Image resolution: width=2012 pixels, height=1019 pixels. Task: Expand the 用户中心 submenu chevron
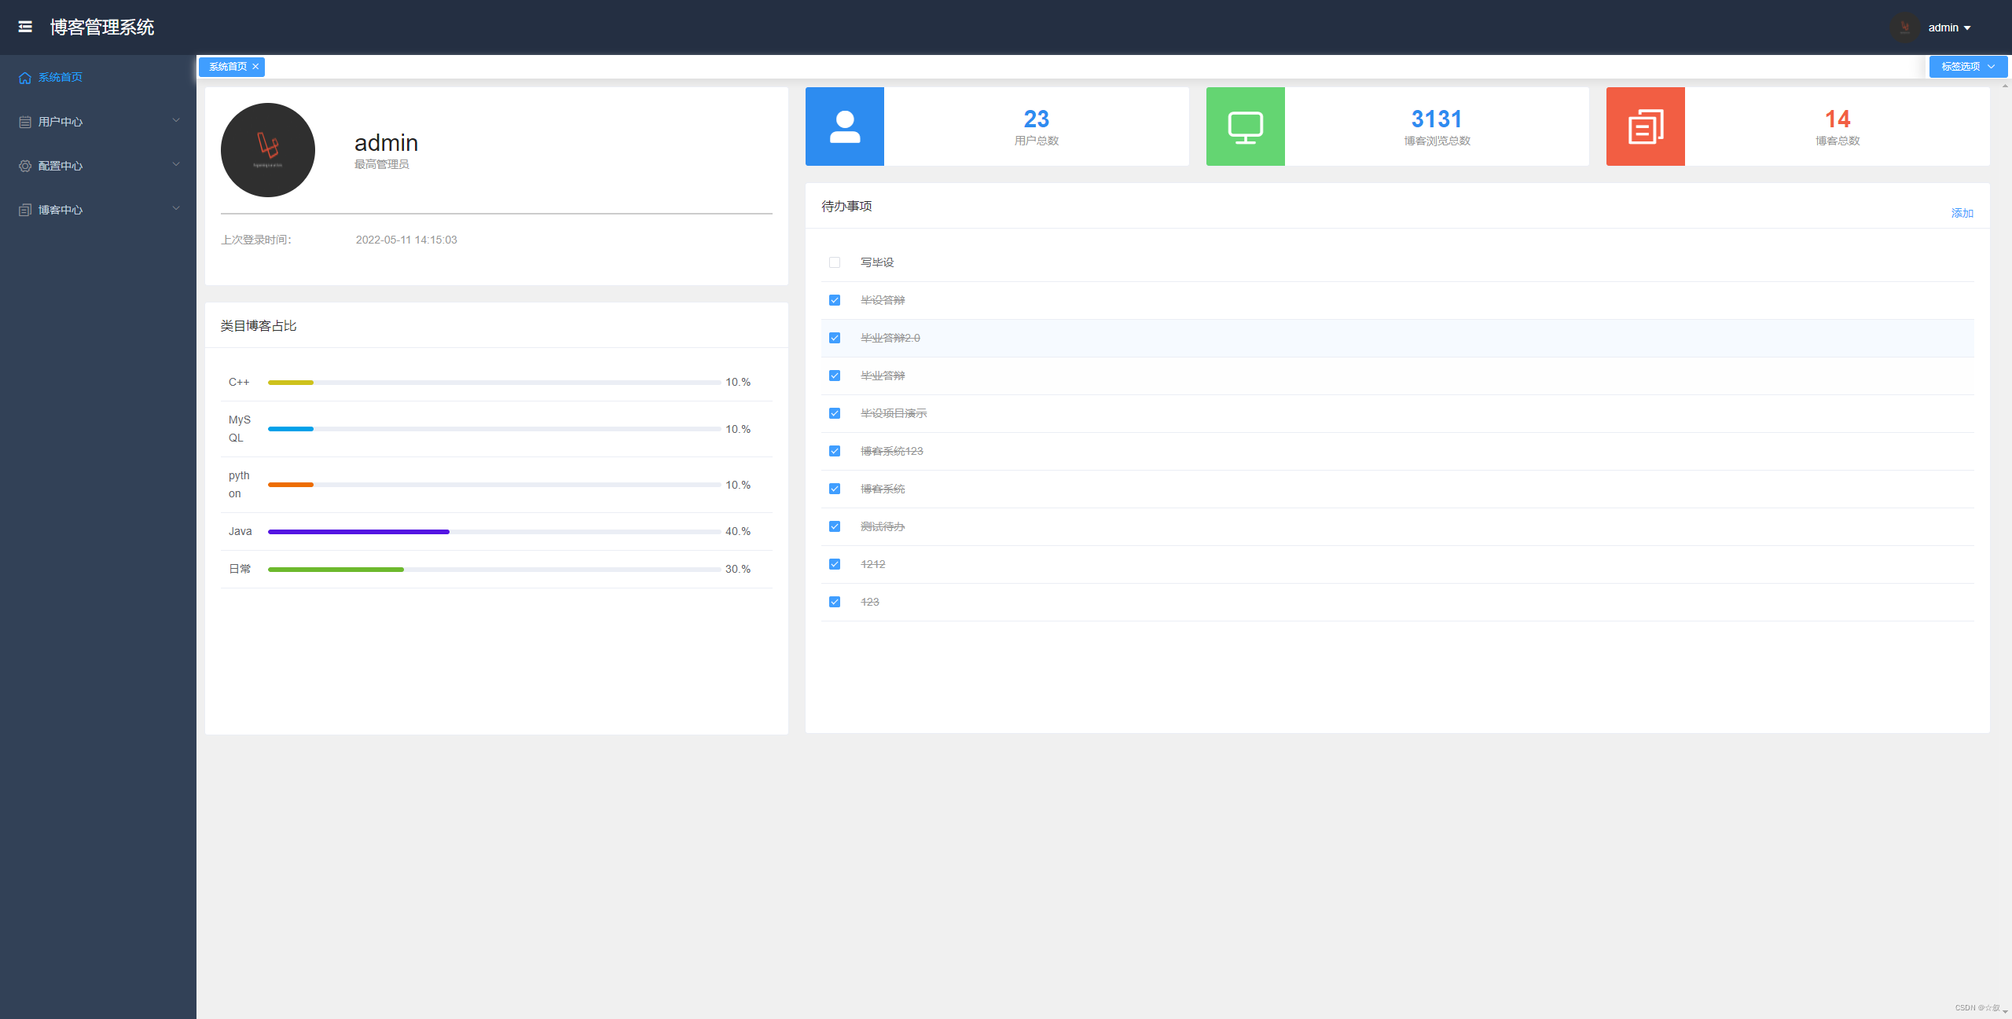pyautogui.click(x=176, y=120)
